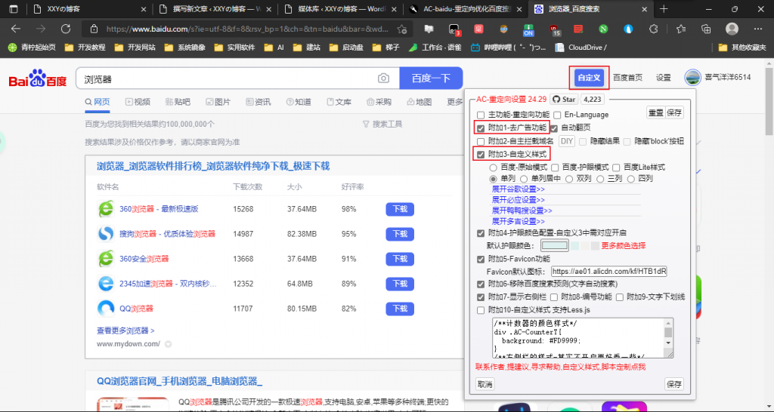Click the browser back arrow
The width and height of the screenshot is (774, 412).
(x=16, y=29)
